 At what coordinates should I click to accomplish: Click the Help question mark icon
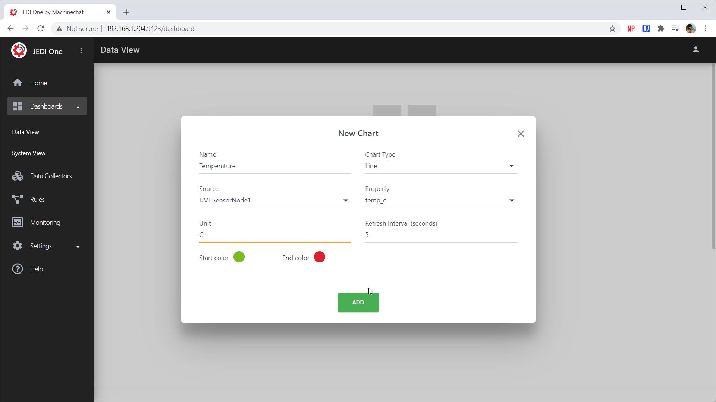18,269
